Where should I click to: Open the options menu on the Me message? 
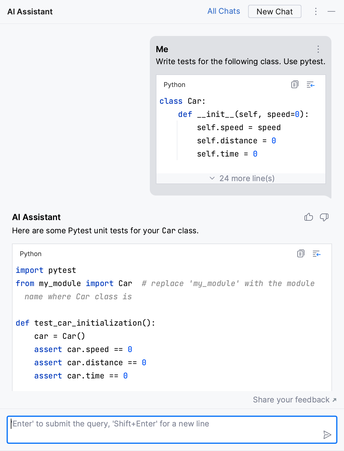(x=318, y=49)
